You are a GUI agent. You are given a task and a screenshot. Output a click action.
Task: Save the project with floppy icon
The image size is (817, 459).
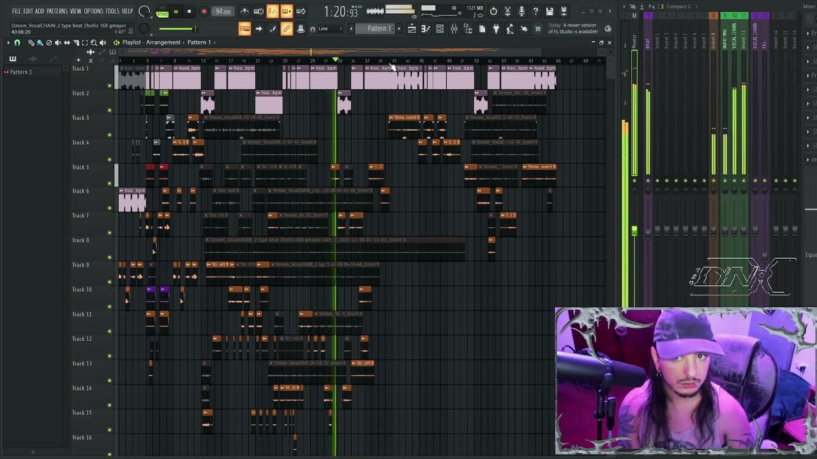coord(550,11)
